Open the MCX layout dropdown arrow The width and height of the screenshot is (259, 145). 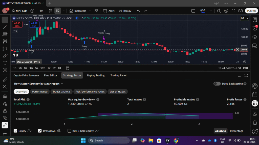coord(211,11)
